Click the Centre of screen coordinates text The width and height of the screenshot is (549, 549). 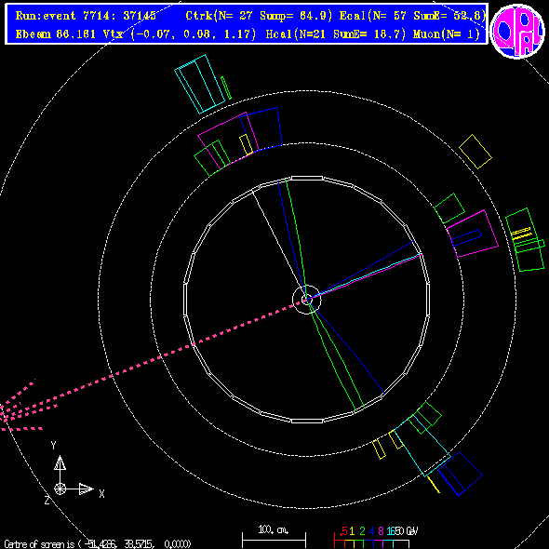(98, 543)
